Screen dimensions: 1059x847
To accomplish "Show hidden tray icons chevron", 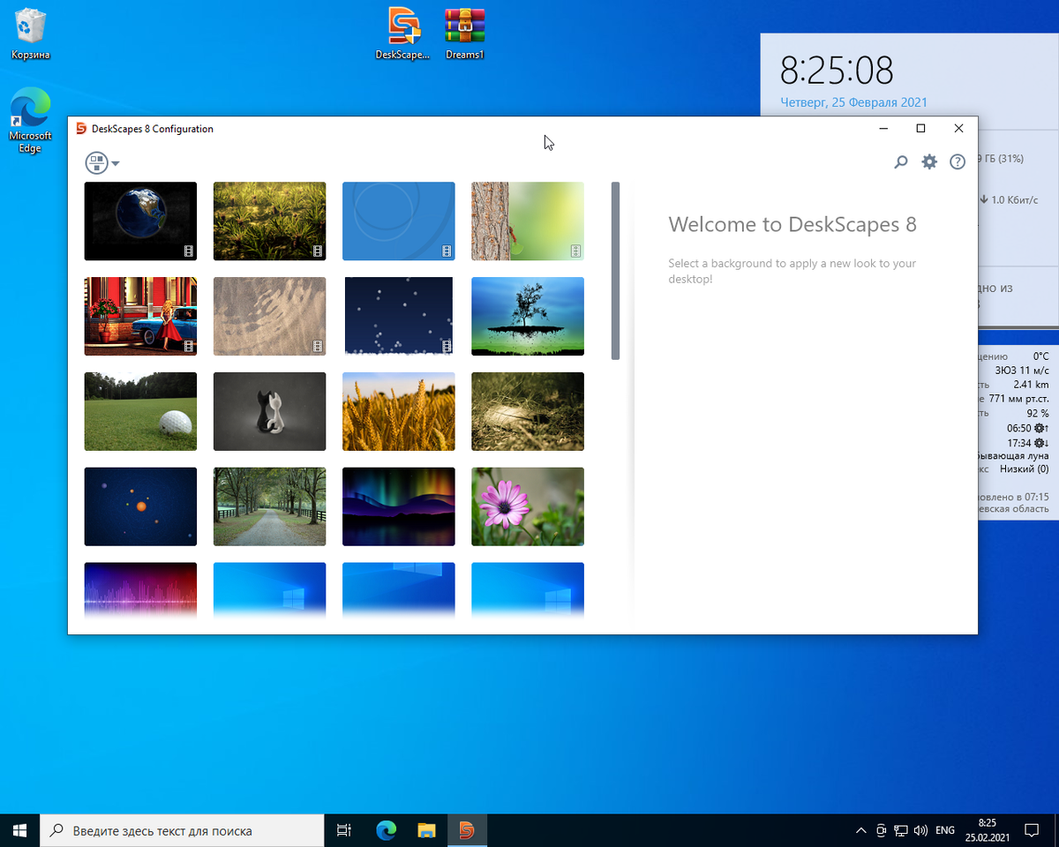I will [x=861, y=830].
